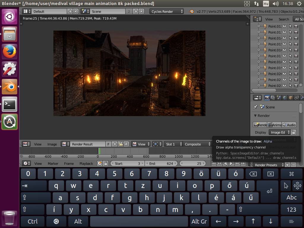Add a render preset with plus button
Screen dimensions: 304x228
(287, 165)
